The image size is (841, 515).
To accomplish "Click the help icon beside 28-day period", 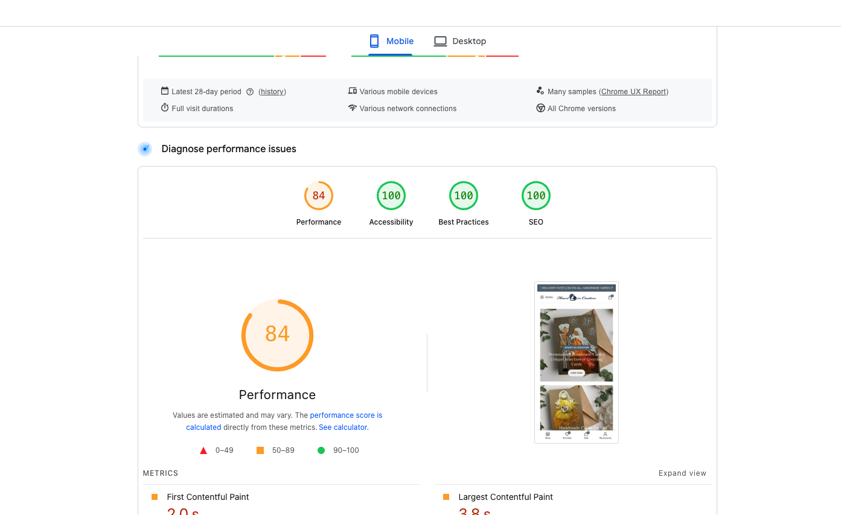I will tap(250, 92).
